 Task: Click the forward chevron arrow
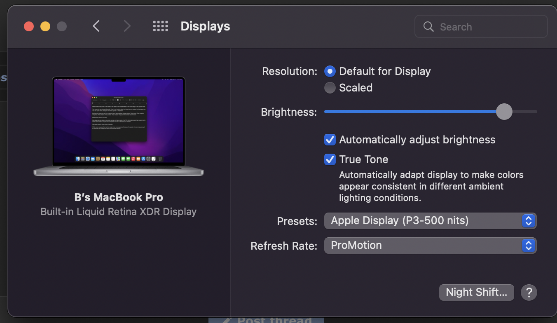click(x=127, y=26)
